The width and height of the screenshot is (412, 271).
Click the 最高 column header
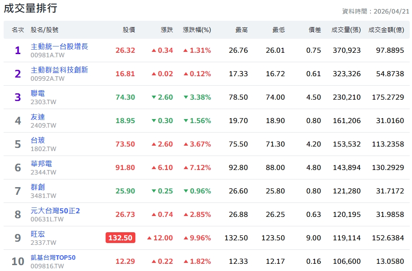(x=241, y=30)
